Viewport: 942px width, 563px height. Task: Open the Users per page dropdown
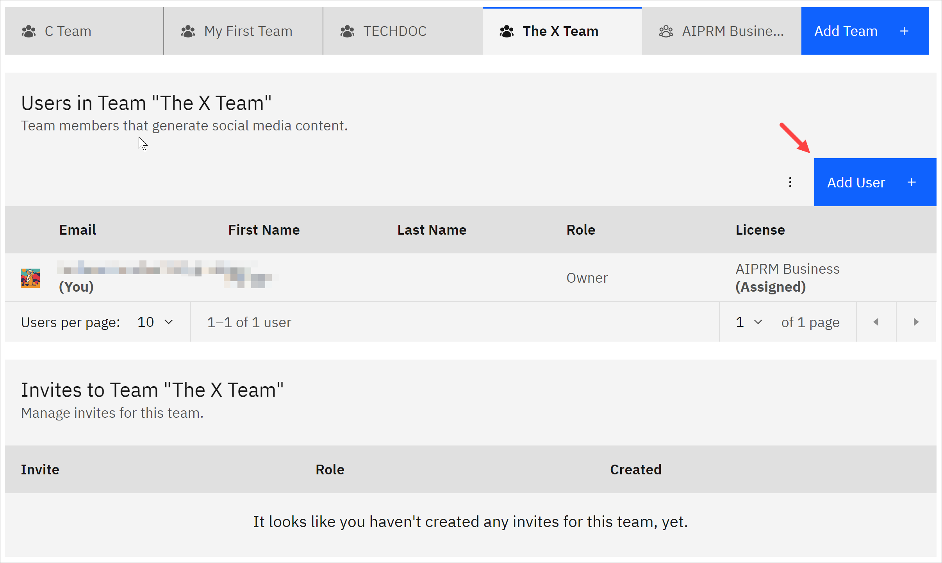155,322
